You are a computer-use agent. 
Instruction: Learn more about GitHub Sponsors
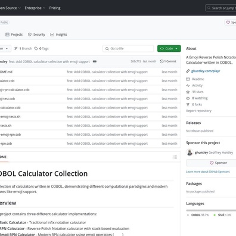click(x=208, y=172)
